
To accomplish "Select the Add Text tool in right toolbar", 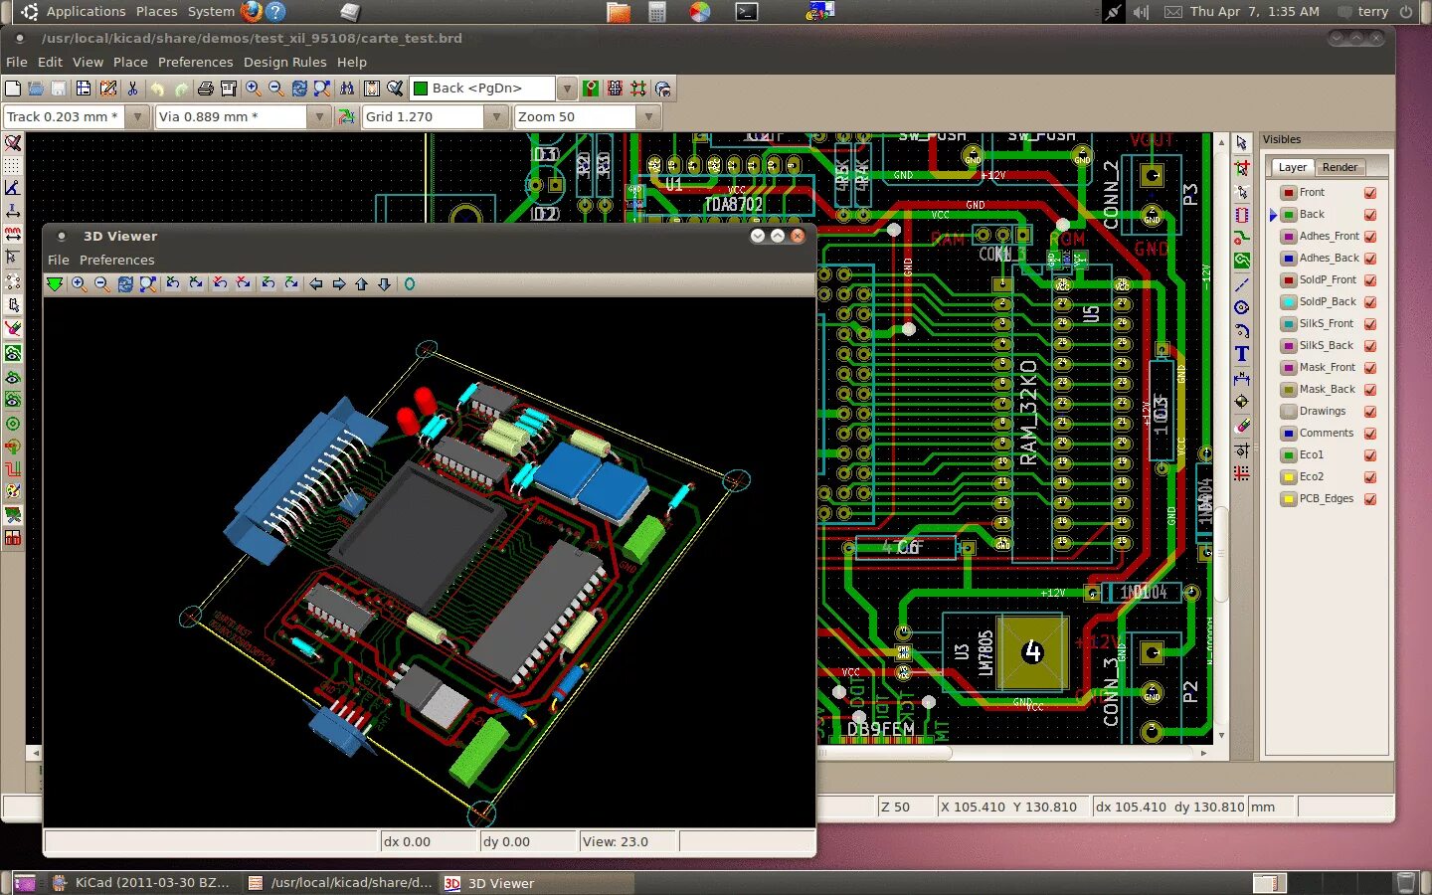I will pos(1242,354).
